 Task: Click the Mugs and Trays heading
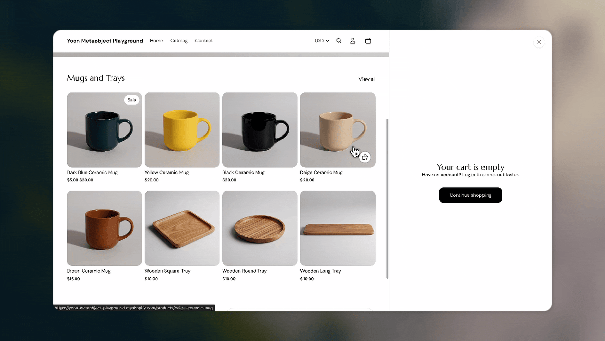click(x=96, y=78)
